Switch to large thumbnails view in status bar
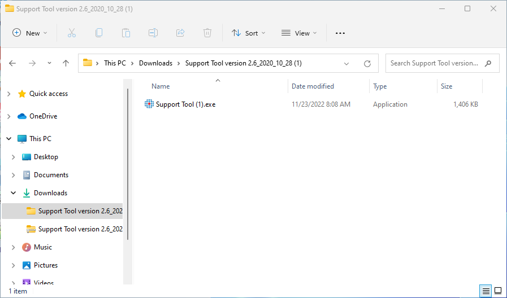 499,291
